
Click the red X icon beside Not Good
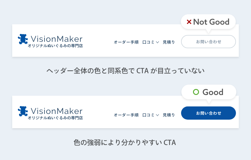point(189,22)
